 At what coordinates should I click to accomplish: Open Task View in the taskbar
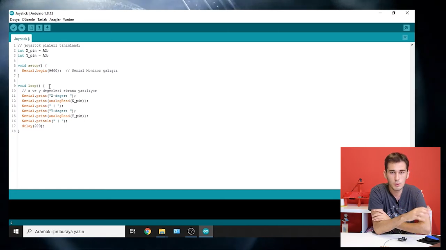click(132, 231)
